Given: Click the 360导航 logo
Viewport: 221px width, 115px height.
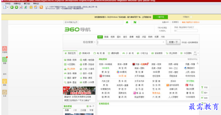Looking at the screenshot, I should [78, 30].
